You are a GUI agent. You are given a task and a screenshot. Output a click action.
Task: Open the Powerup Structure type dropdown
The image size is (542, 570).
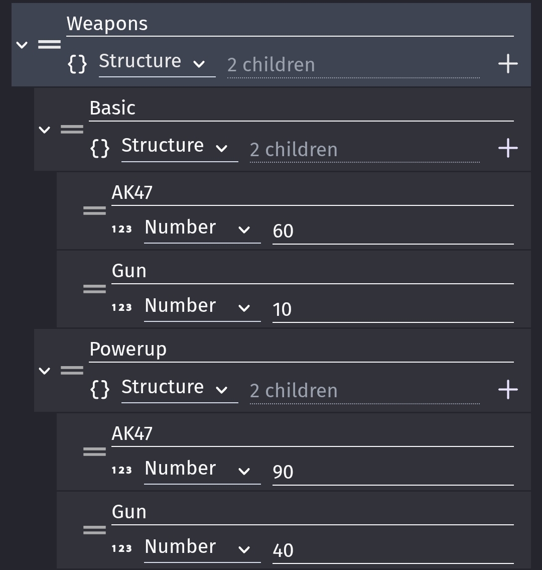pyautogui.click(x=180, y=389)
